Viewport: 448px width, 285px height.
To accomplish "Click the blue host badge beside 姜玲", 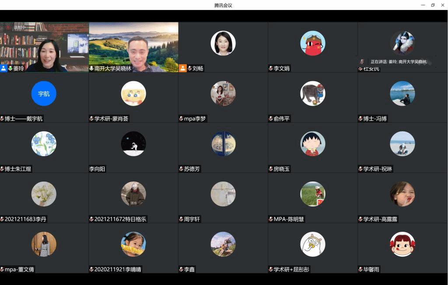I will point(3,69).
